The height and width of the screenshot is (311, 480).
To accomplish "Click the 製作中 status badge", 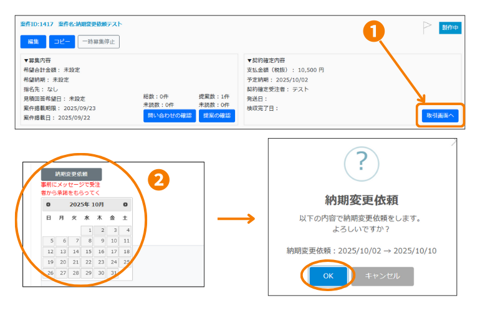I will click(x=450, y=27).
